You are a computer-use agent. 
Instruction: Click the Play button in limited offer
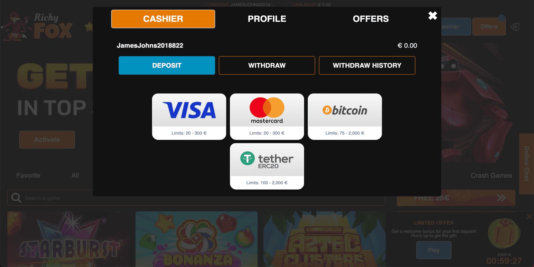434,250
